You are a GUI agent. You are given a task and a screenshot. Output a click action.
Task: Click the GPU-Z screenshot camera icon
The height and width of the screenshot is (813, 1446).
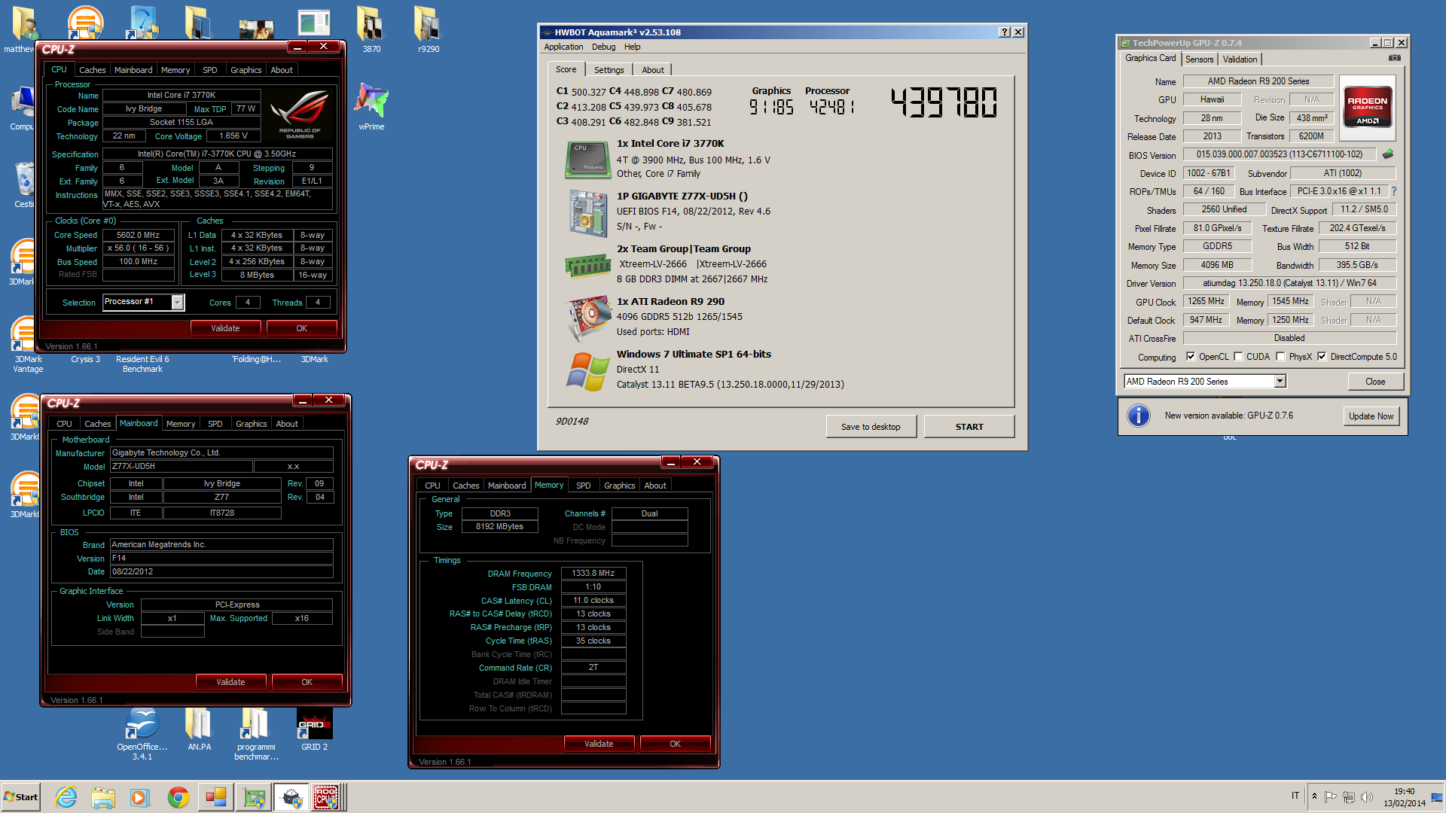pos(1395,58)
